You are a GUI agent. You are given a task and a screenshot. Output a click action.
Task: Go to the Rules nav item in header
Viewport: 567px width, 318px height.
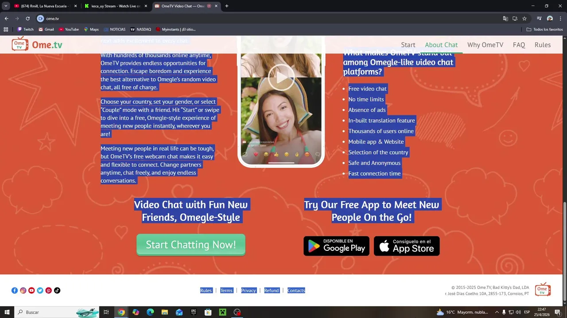coord(543,45)
